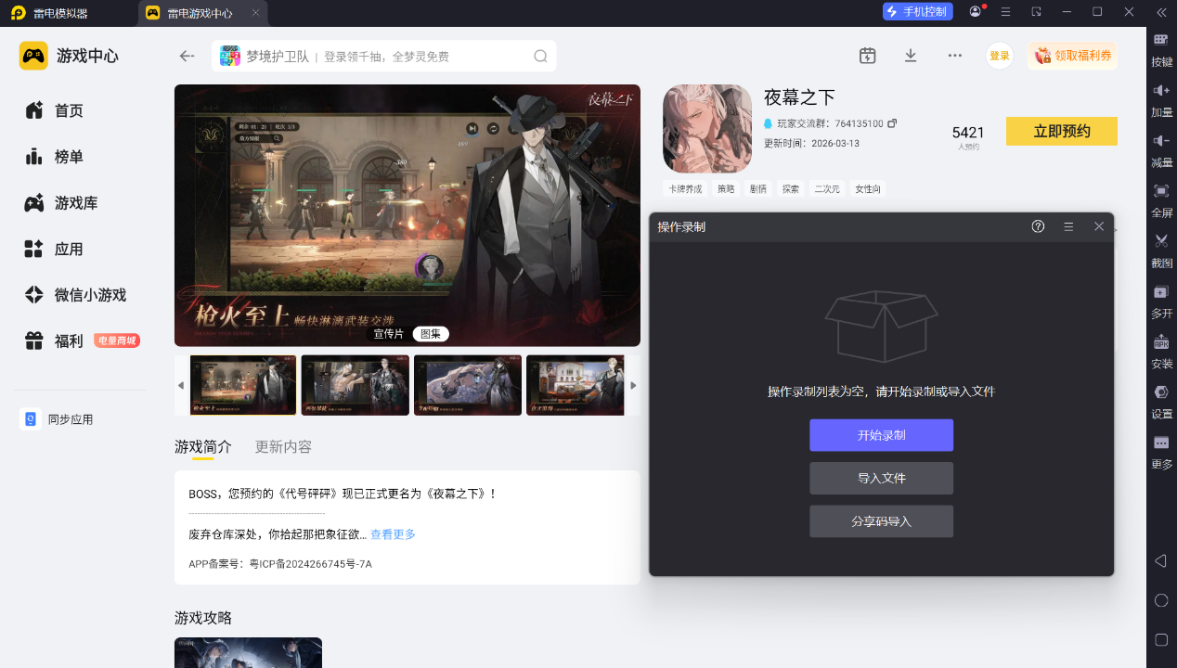Click 领取福利券 coupon button
This screenshot has width=1177, height=668.
[x=1072, y=56]
